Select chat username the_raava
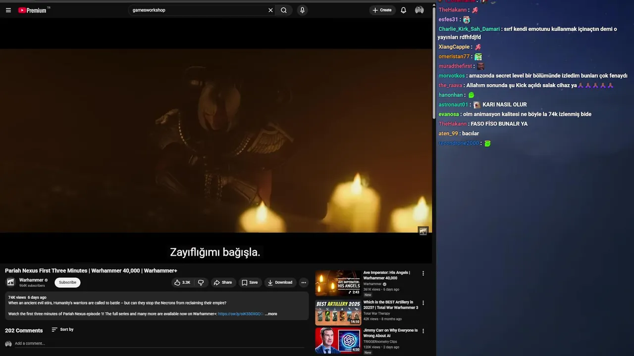634x356 pixels. [x=450, y=85]
